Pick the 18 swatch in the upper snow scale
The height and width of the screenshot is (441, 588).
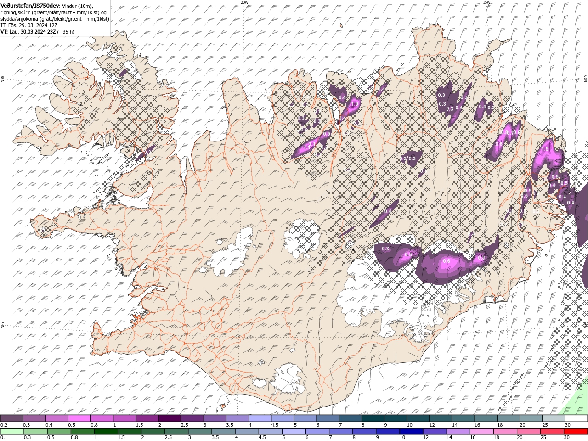[x=509, y=418]
